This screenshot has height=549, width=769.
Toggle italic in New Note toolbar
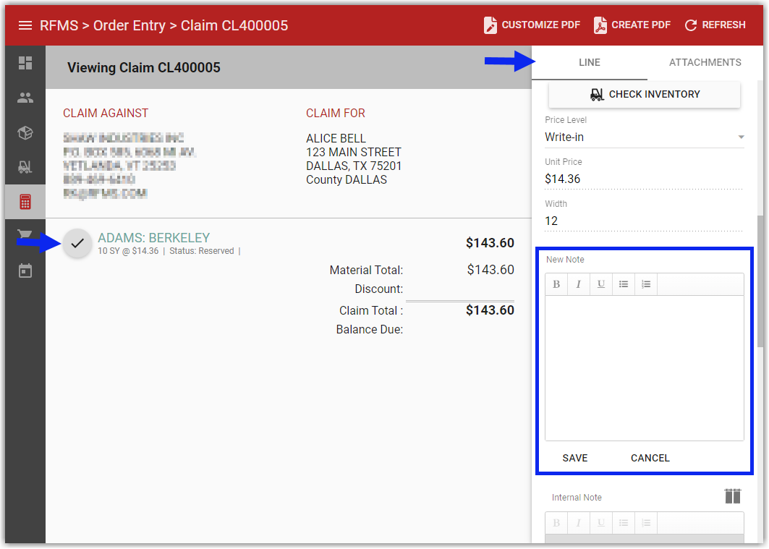point(579,284)
